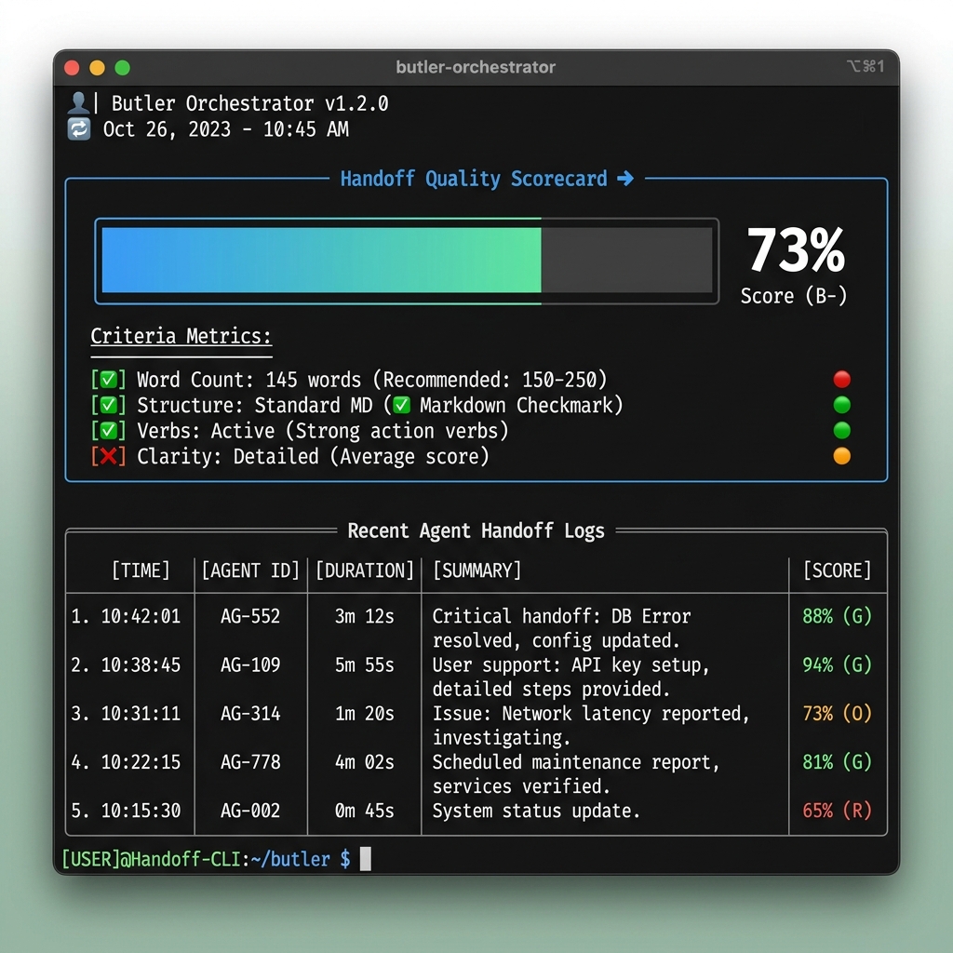Close the window with the red button
This screenshot has width=953, height=953.
(72, 67)
